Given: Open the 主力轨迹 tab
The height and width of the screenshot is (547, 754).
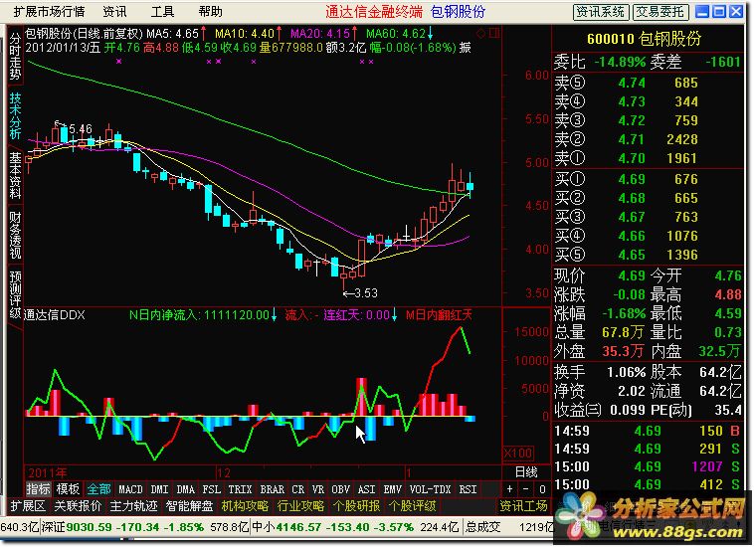Looking at the screenshot, I should 133,506.
